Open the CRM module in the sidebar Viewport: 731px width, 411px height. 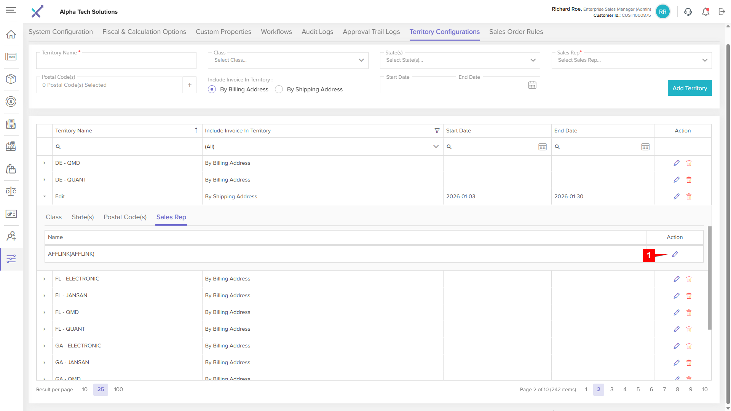click(x=11, y=57)
